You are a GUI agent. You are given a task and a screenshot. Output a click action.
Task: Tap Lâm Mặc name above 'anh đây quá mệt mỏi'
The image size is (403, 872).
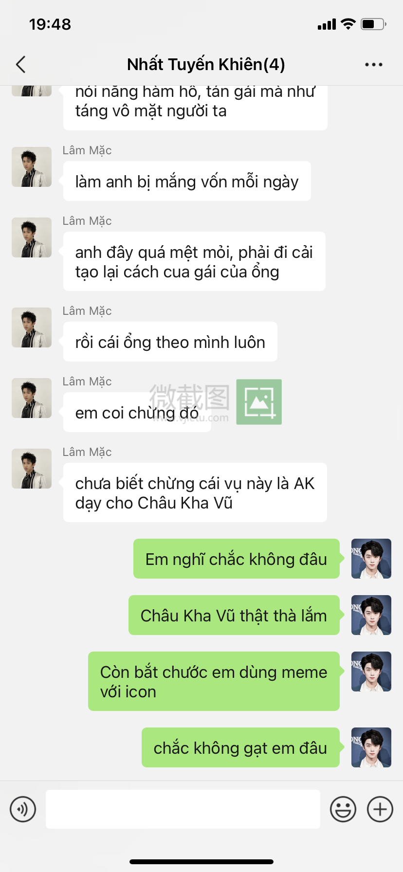(x=87, y=221)
